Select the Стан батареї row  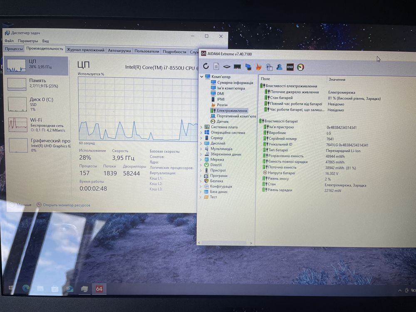pos(322,98)
